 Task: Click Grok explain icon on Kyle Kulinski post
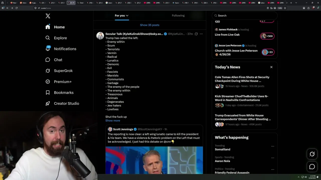tap(196, 34)
